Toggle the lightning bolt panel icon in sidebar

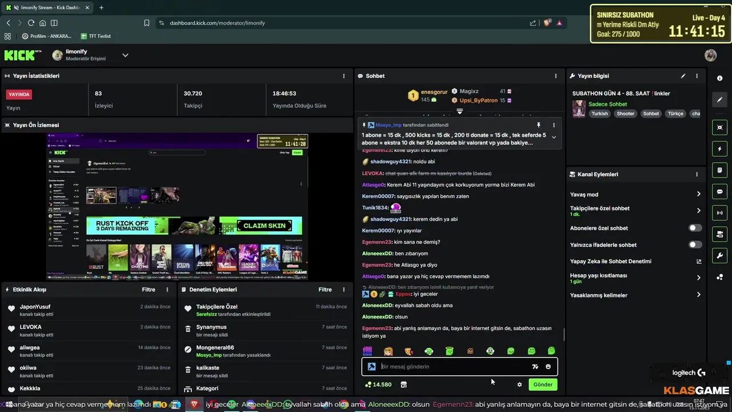click(x=719, y=149)
